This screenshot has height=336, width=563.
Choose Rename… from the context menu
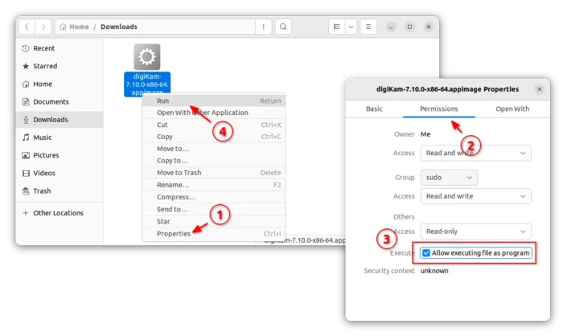[214, 185]
